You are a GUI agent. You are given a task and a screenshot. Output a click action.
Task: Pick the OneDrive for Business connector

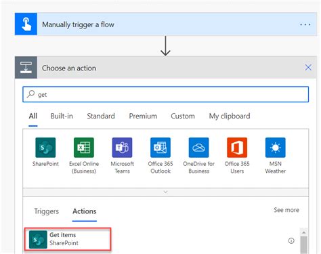point(199,148)
